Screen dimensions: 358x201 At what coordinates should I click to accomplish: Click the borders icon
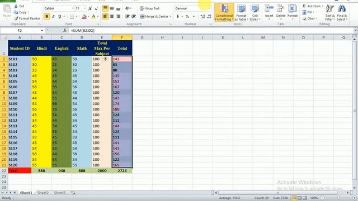pyautogui.click(x=72, y=16)
